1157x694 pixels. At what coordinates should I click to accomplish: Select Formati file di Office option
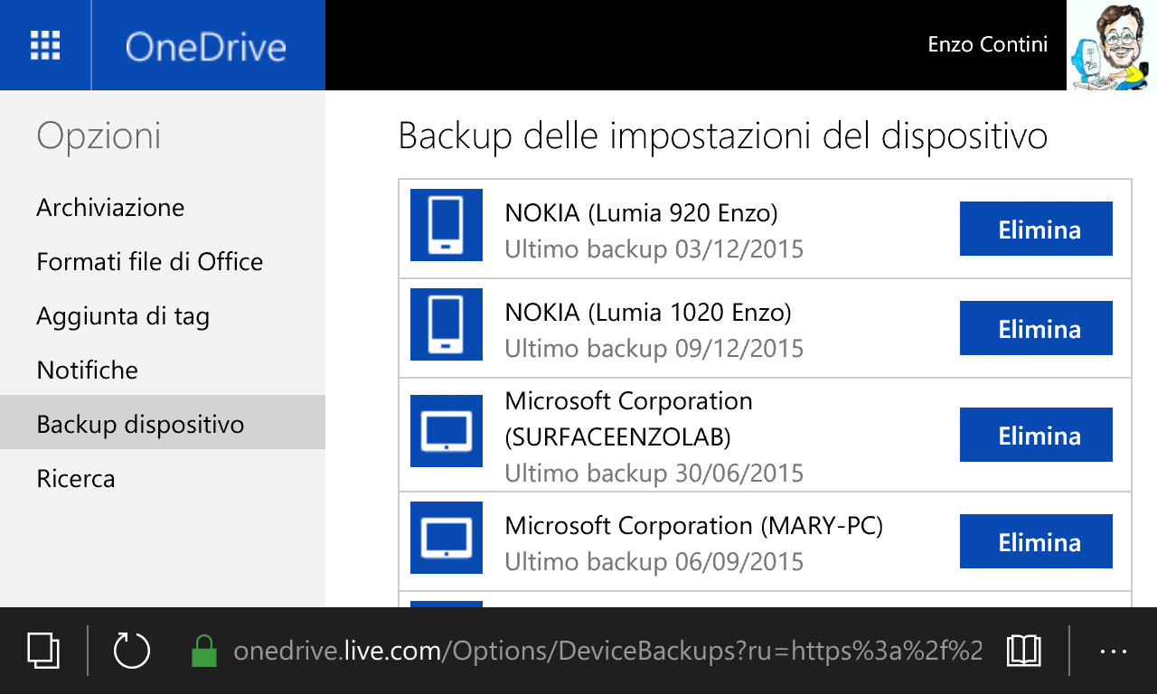[x=150, y=262]
